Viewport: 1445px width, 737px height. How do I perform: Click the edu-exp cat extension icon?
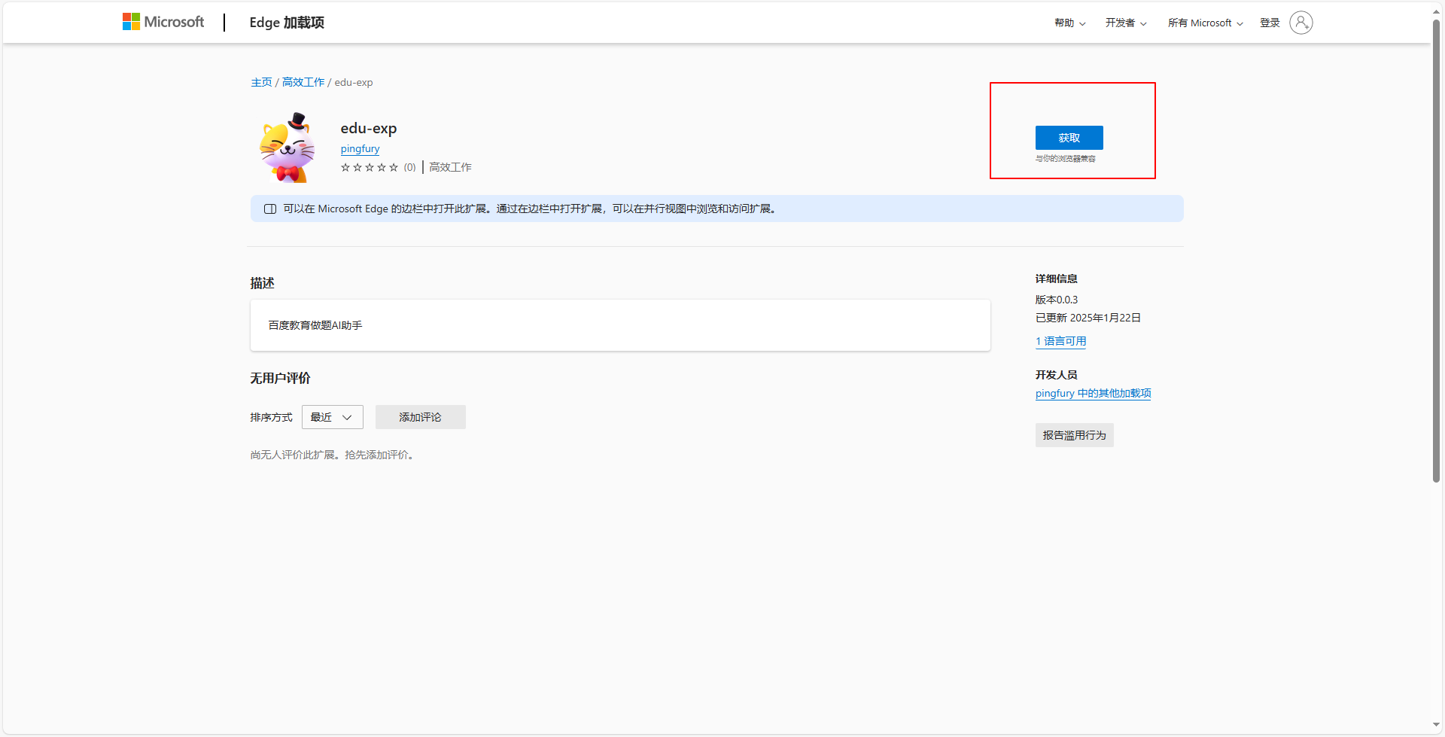287,148
